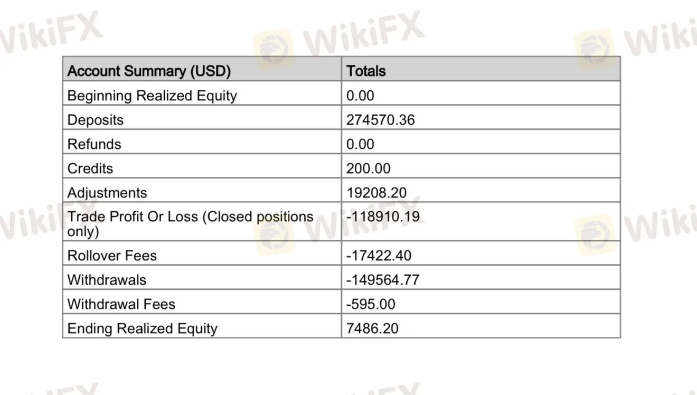This screenshot has width=697, height=395.
Task: Click the Credits row label
Action: (x=90, y=168)
